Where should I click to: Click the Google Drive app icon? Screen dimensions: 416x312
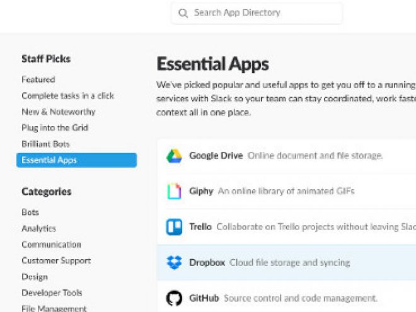(x=174, y=156)
